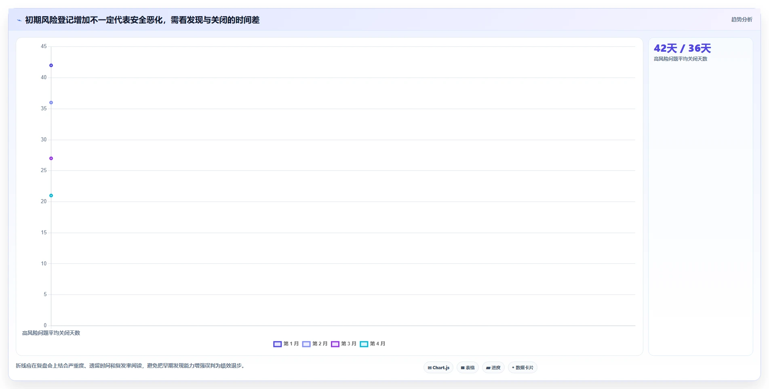769x389 pixels.
Task: Toggle the 第 3 月 legend swatch
Action: point(335,344)
